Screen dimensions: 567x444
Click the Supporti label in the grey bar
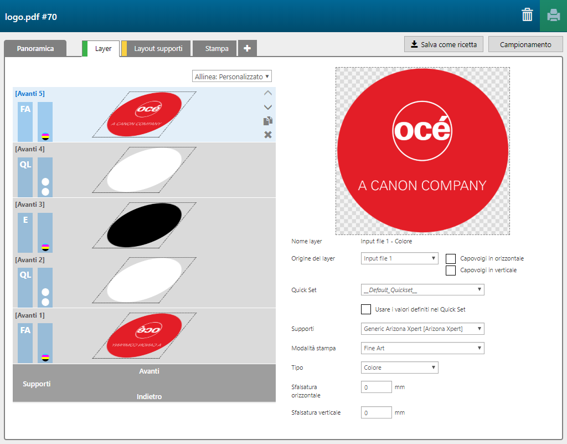pyautogui.click(x=37, y=384)
